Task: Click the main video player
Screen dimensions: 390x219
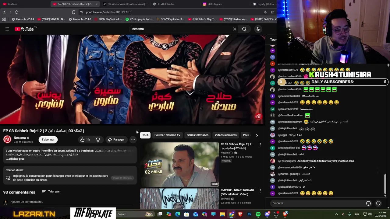Action: click(x=133, y=79)
